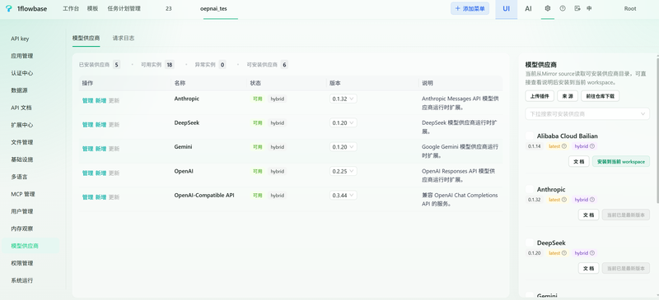Image resolution: width=659 pixels, height=300 pixels.
Task: Open the Anthropic version 0.1.32 dropdown
Action: (344, 99)
